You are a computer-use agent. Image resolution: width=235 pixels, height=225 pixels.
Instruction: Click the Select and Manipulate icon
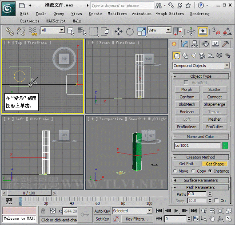191,32
